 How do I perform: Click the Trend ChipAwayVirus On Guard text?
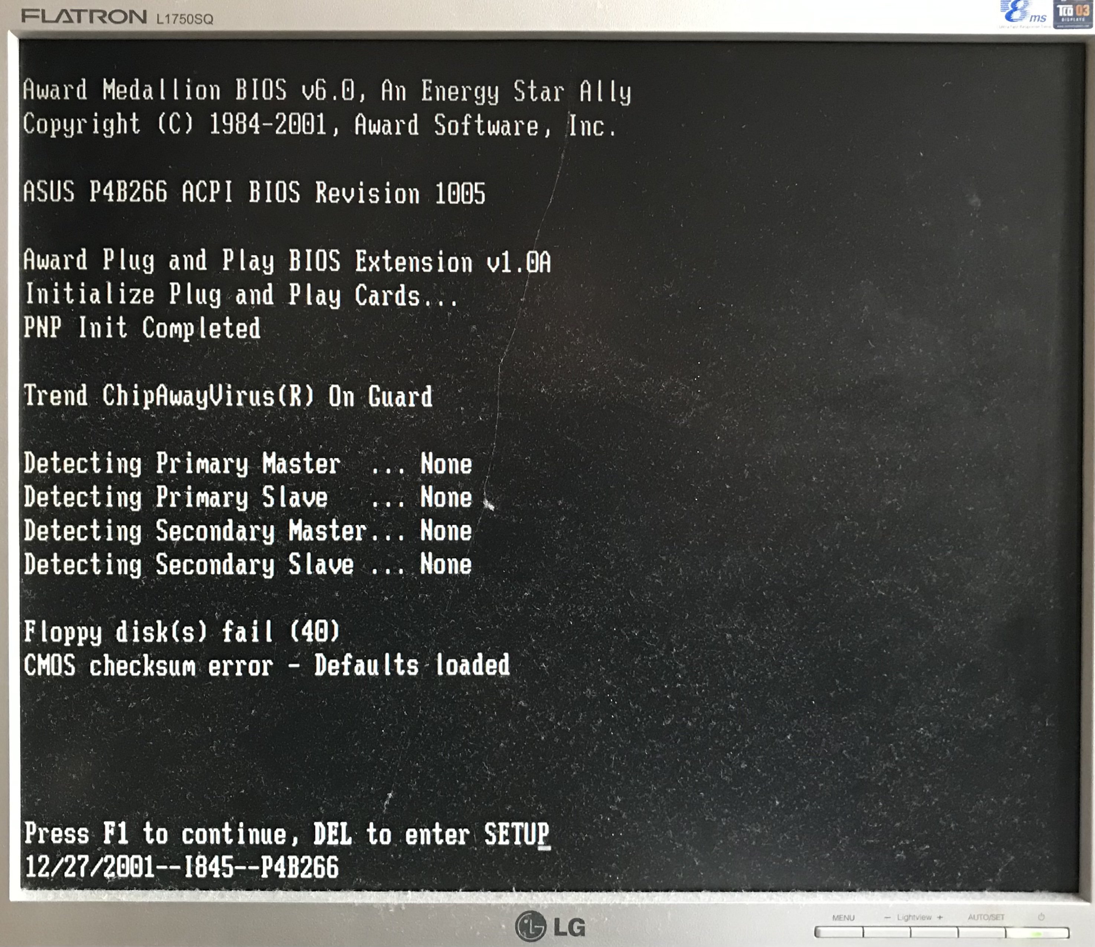click(x=227, y=396)
